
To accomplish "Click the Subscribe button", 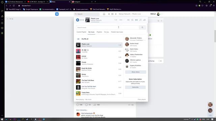I will point(135,87).
